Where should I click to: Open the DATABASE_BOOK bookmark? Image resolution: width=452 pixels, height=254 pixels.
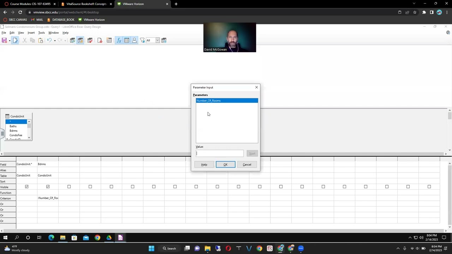click(x=60, y=20)
